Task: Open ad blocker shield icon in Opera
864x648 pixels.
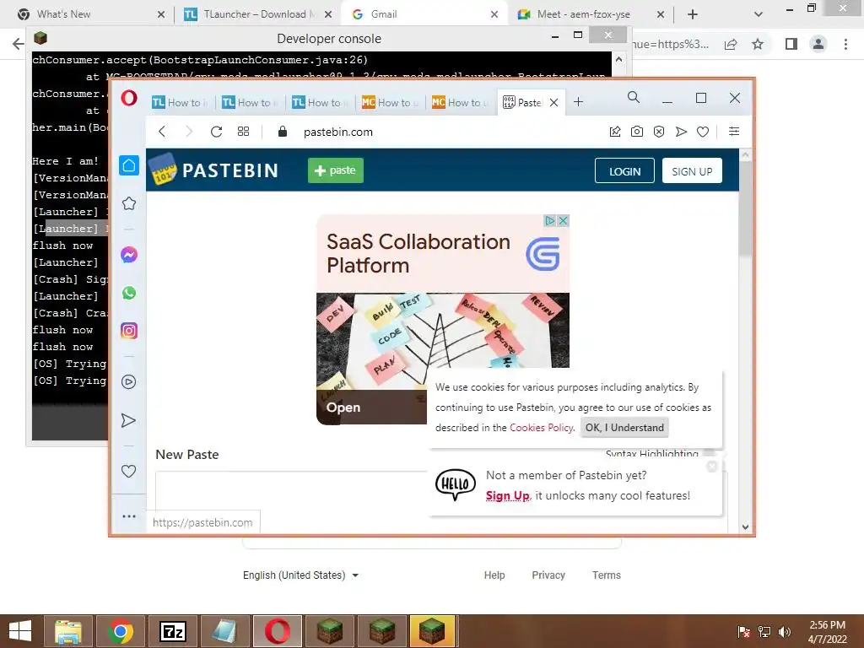Action: (x=659, y=131)
